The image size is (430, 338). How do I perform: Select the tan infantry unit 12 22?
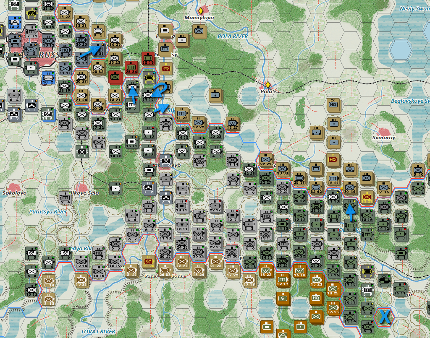pyautogui.click(x=199, y=123)
